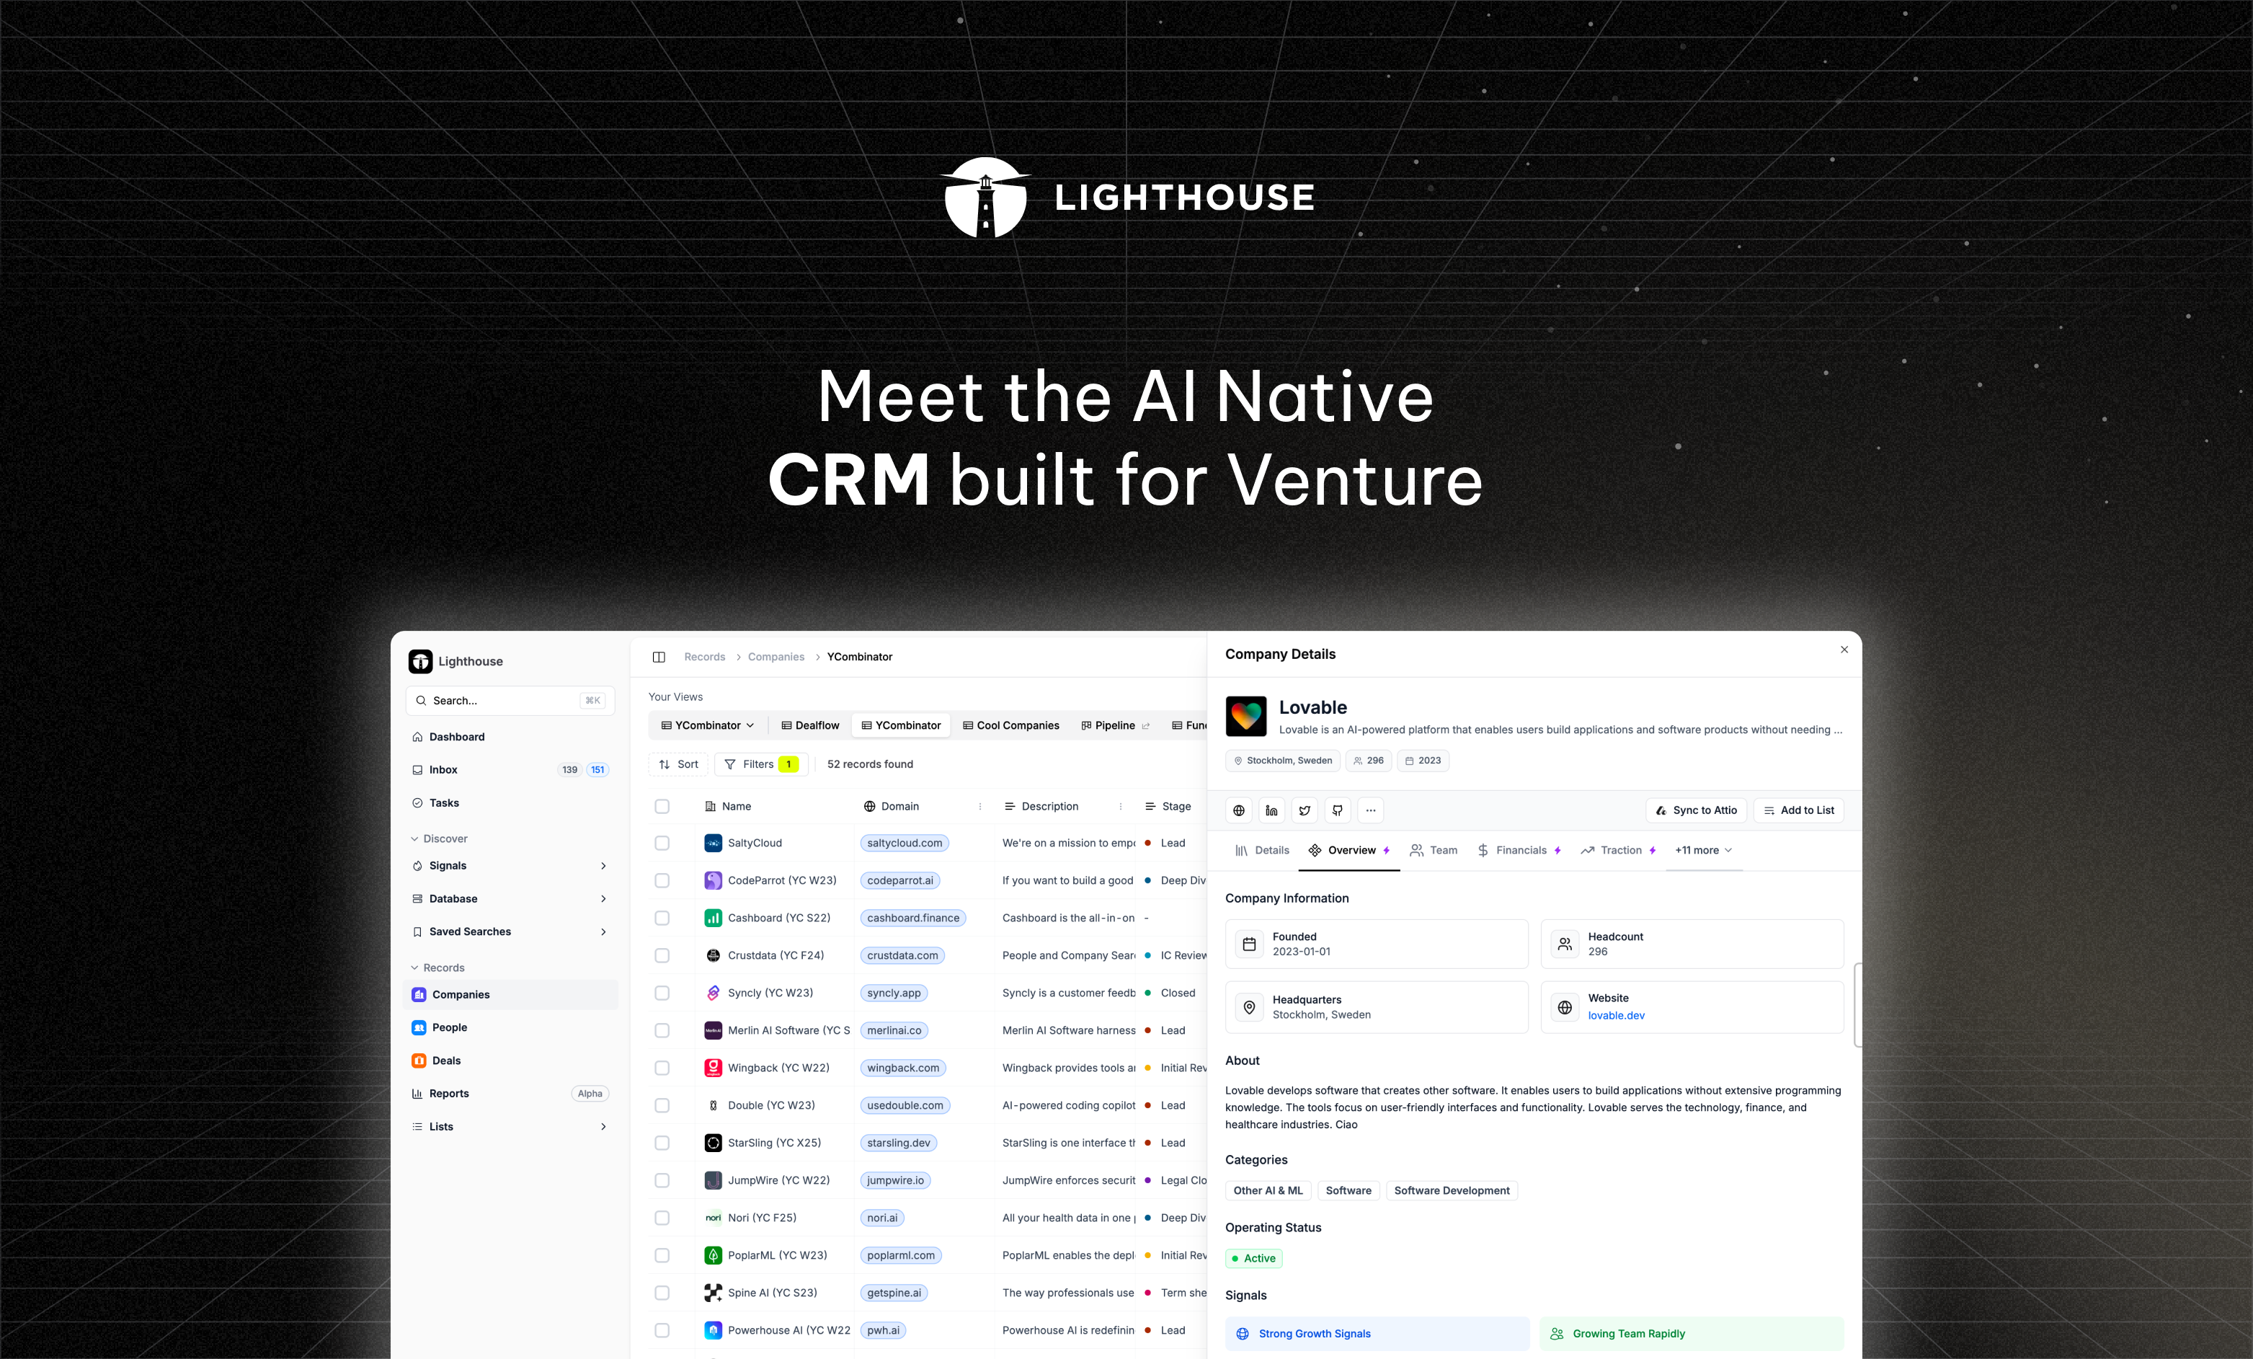This screenshot has height=1359, width=2253.
Task: Open the Deals section in sidebar
Action: [446, 1060]
